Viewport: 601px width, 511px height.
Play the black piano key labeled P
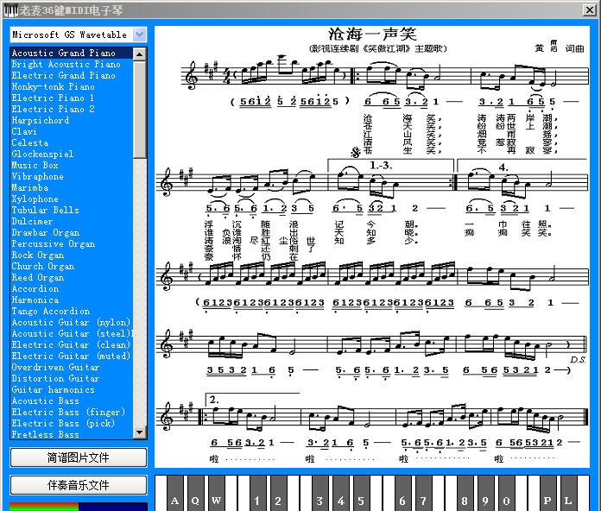coord(547,493)
